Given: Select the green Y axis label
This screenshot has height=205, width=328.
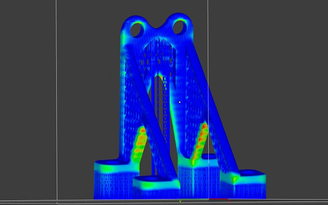Looking at the screenshot, I should (180, 202).
